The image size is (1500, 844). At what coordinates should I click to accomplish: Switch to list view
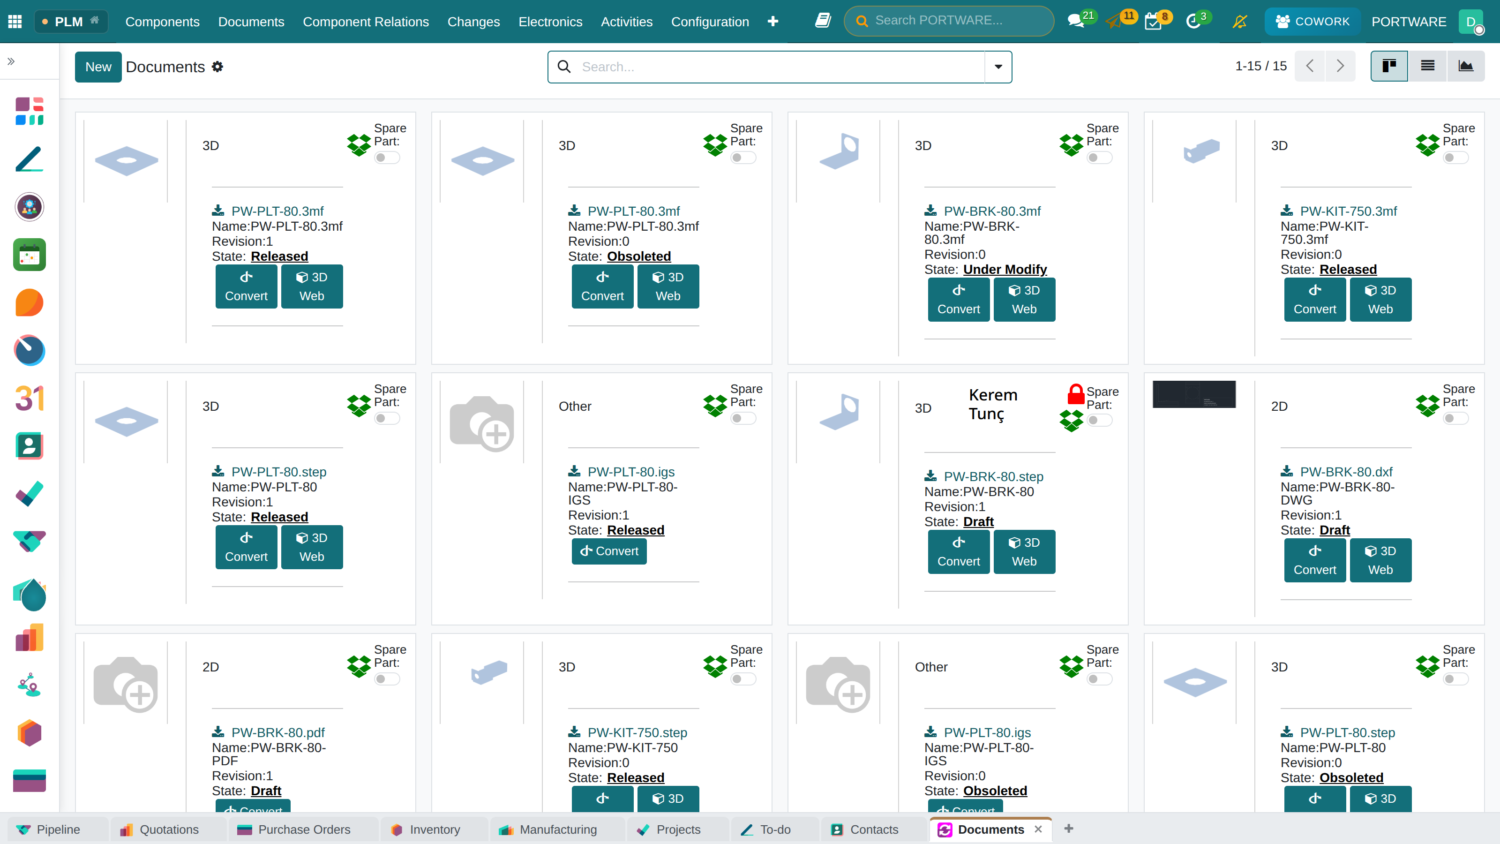[x=1427, y=67]
